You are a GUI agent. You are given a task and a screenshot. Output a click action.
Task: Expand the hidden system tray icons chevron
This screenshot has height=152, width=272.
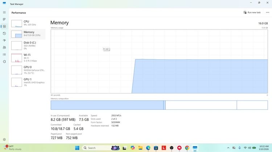[228, 148]
